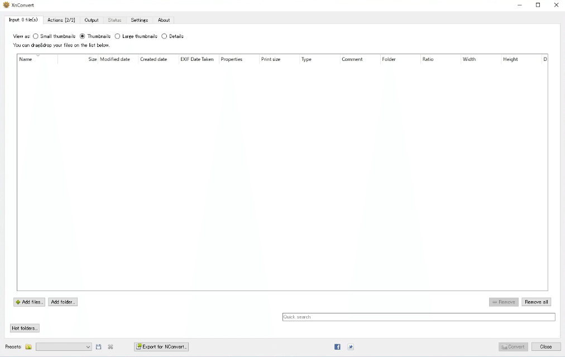Switch to the Input tab

point(23,20)
